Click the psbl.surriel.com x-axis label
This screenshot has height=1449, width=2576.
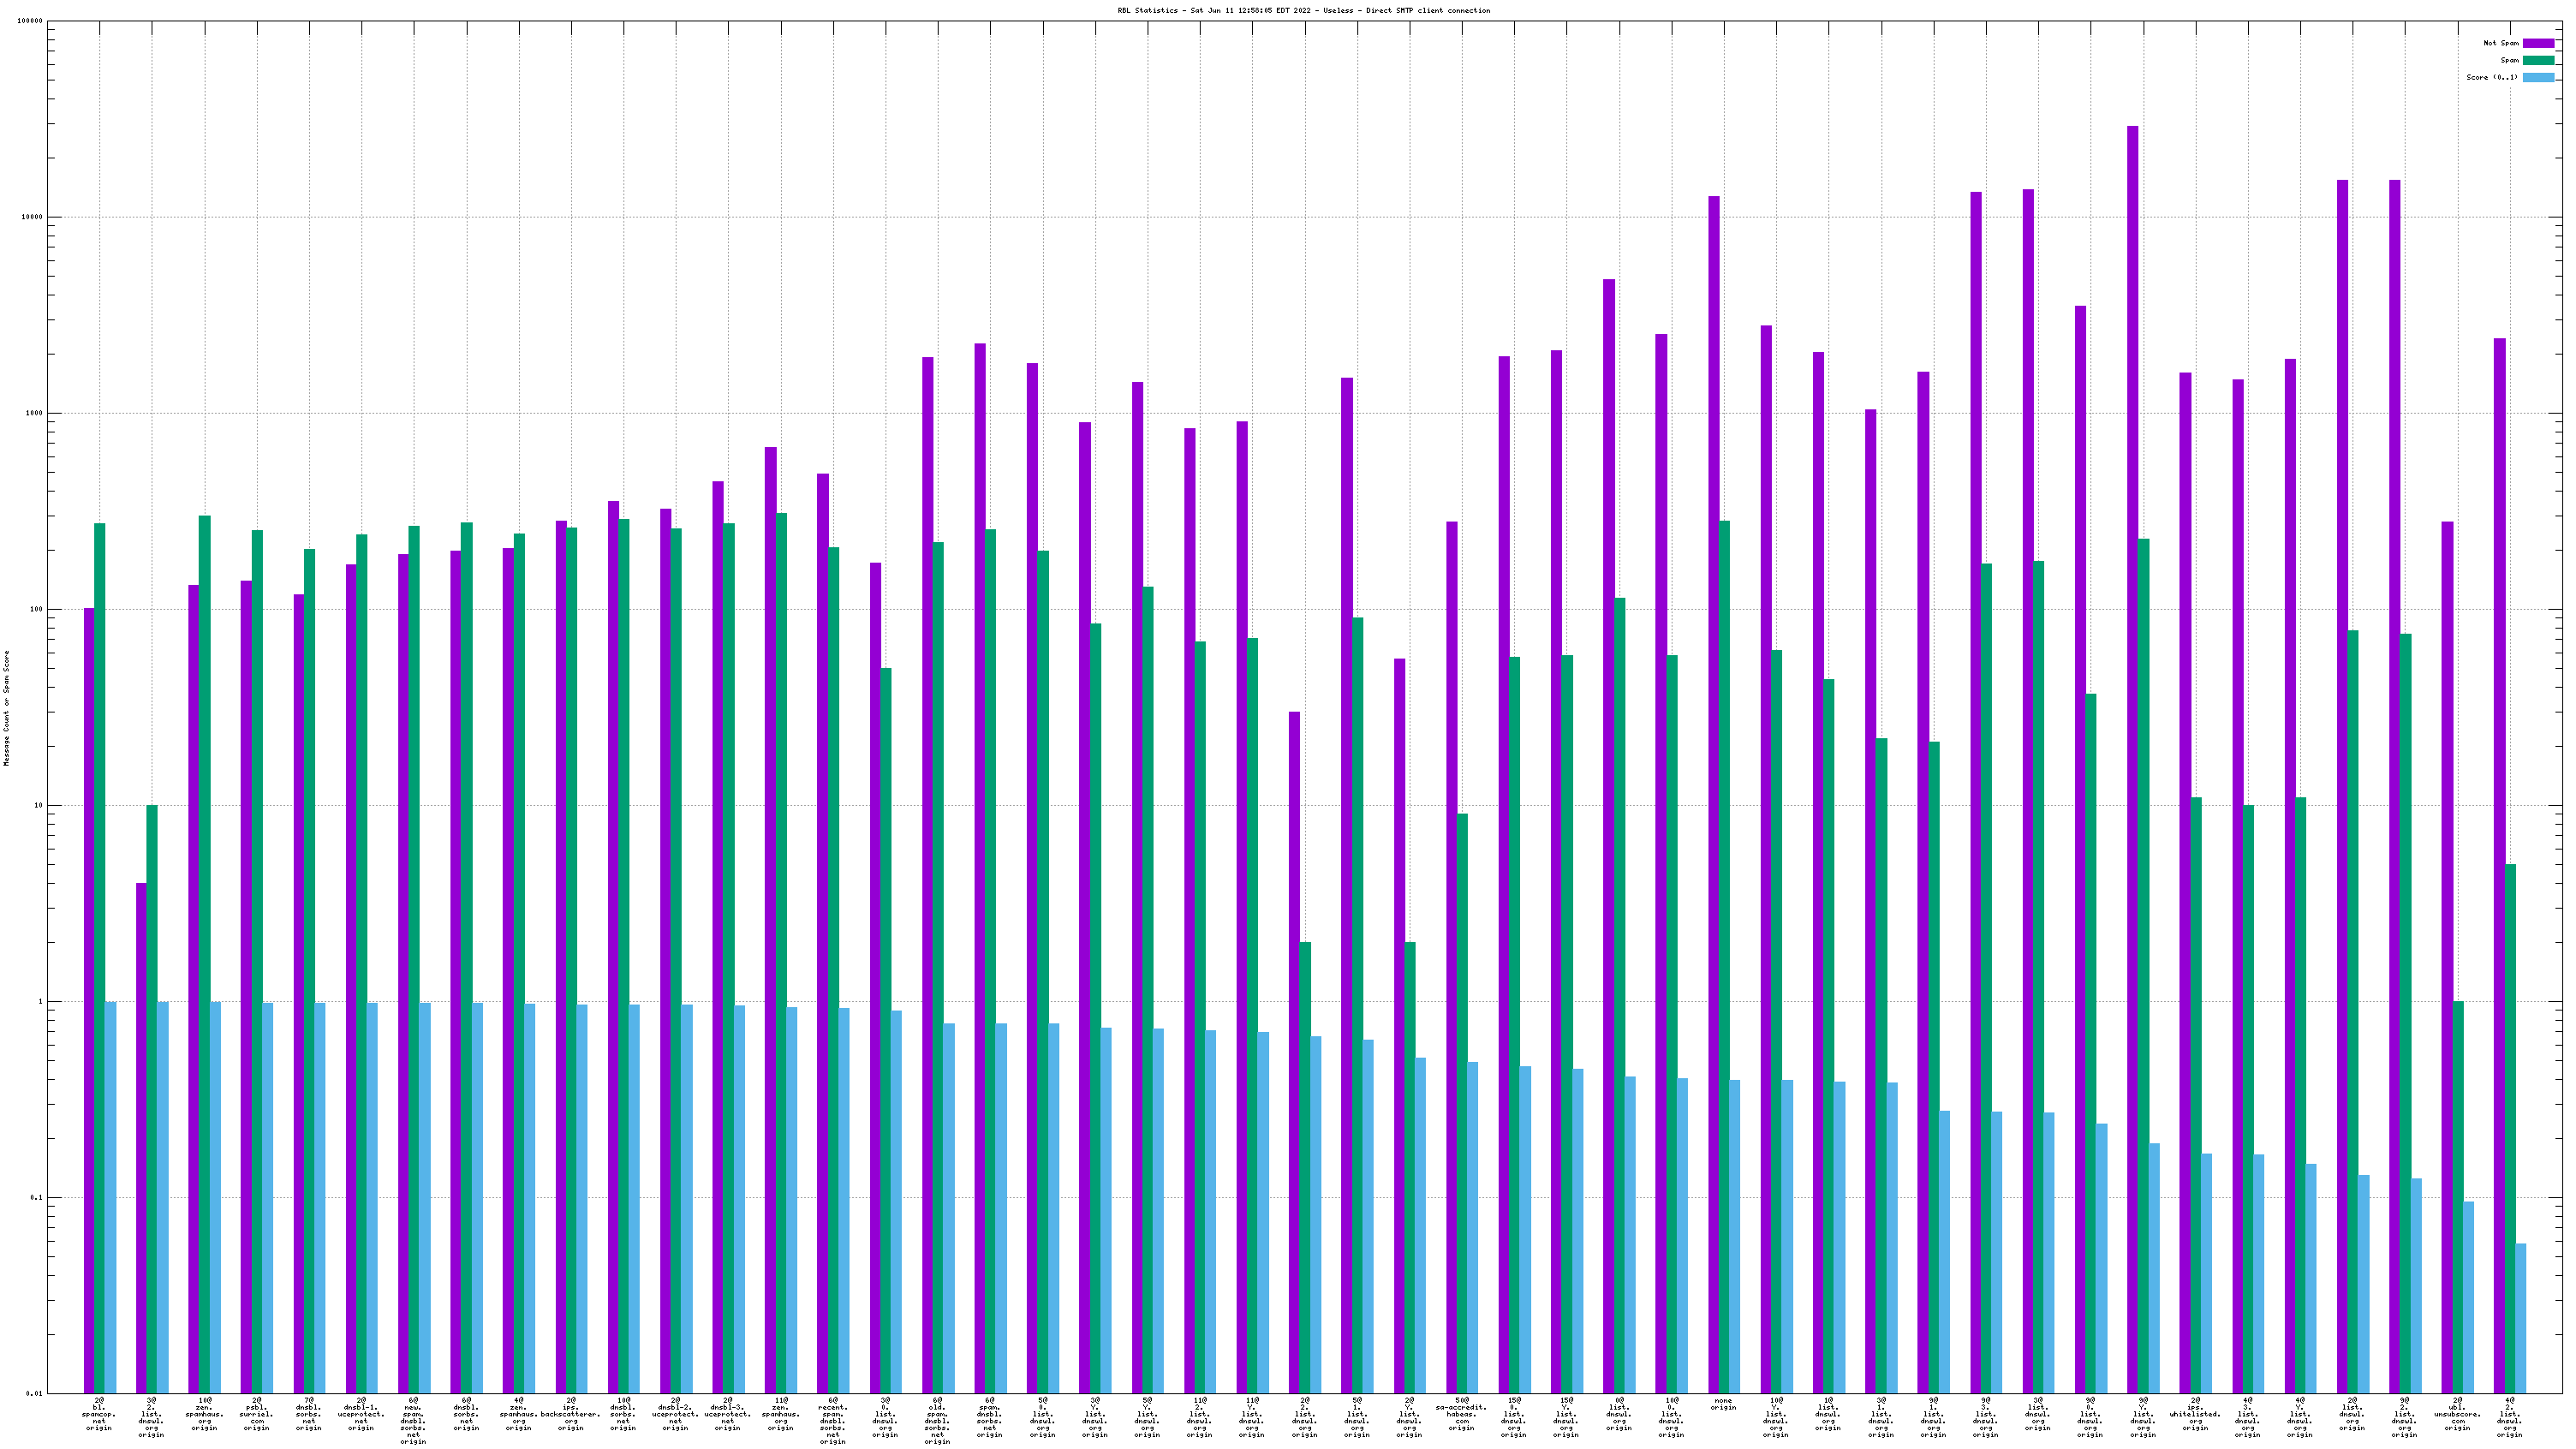click(256, 1414)
